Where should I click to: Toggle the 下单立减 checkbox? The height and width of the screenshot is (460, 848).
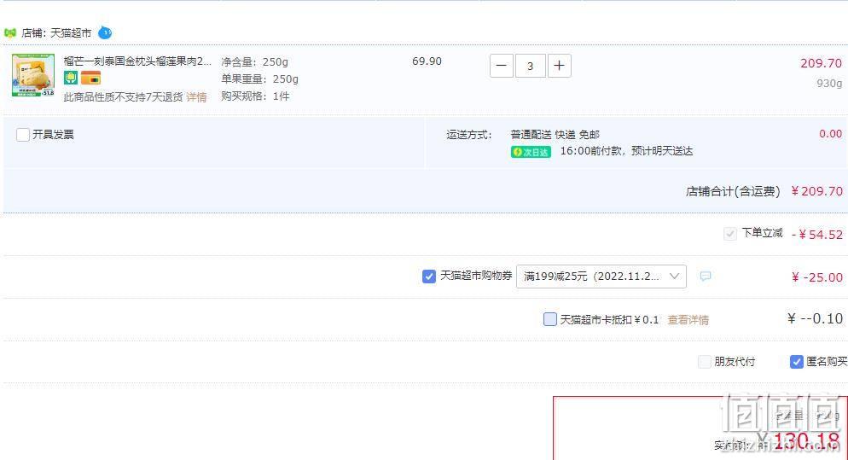[x=729, y=234]
